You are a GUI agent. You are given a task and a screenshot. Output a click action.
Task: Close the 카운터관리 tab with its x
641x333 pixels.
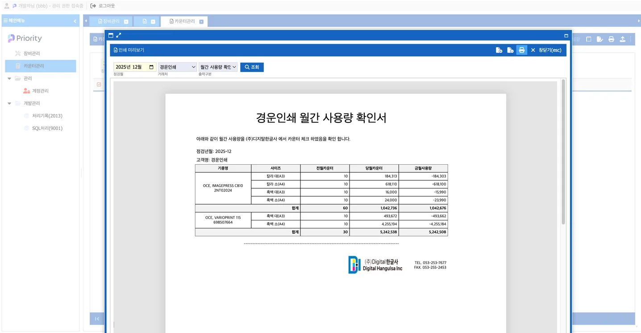coord(201,21)
